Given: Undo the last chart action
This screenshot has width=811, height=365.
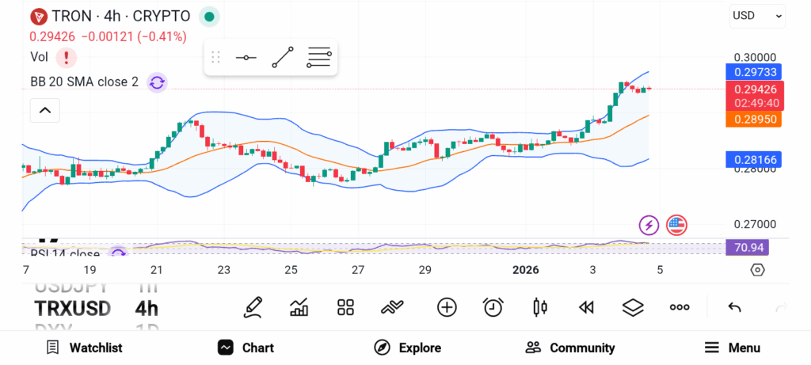Looking at the screenshot, I should (734, 307).
